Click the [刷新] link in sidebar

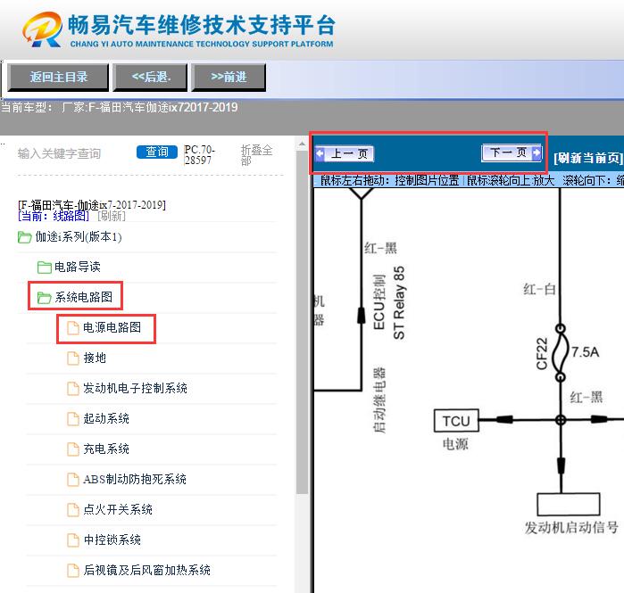coord(112,216)
